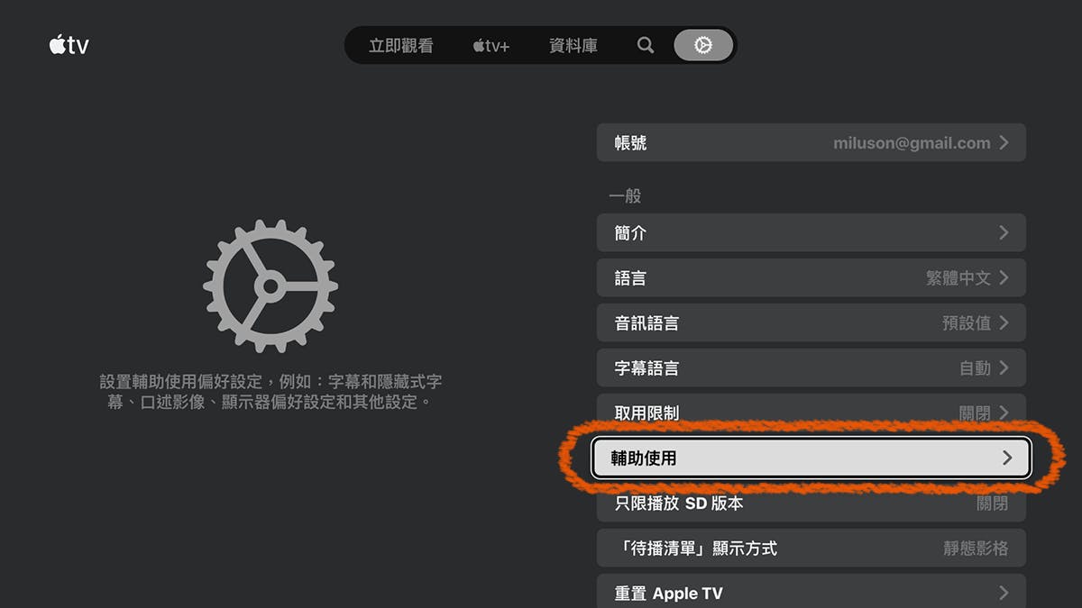Expand chevron next to 簡介
Viewport: 1082px width, 608px height.
[x=1004, y=232]
